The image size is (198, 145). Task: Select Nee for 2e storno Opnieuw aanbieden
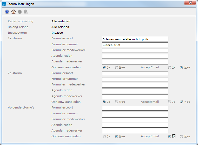pyautogui.click(x=116, y=102)
